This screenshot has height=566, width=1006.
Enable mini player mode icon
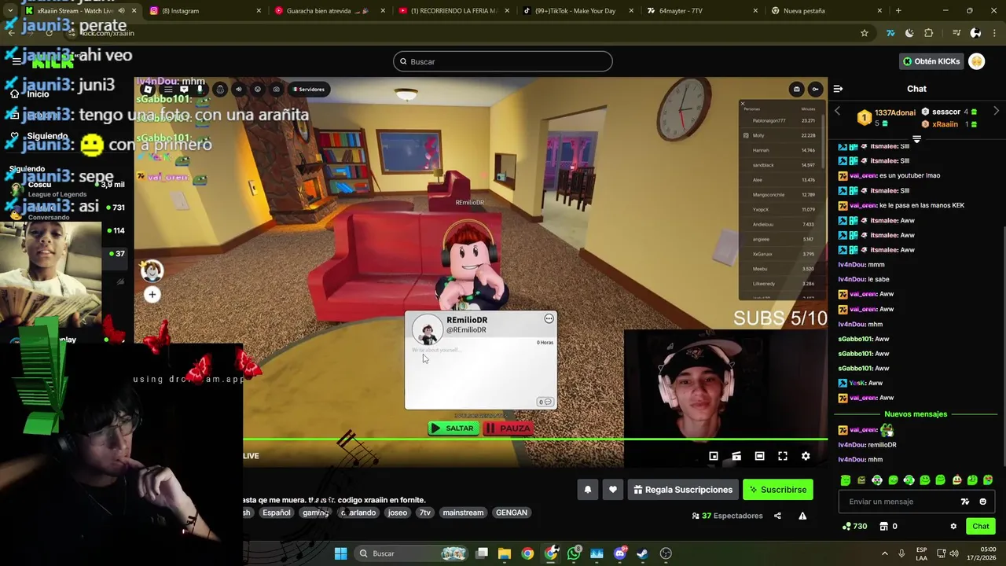pyautogui.click(x=714, y=456)
